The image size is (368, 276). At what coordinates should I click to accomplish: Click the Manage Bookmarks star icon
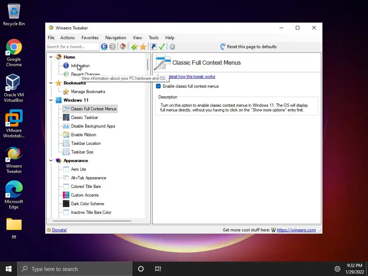[x=66, y=92]
